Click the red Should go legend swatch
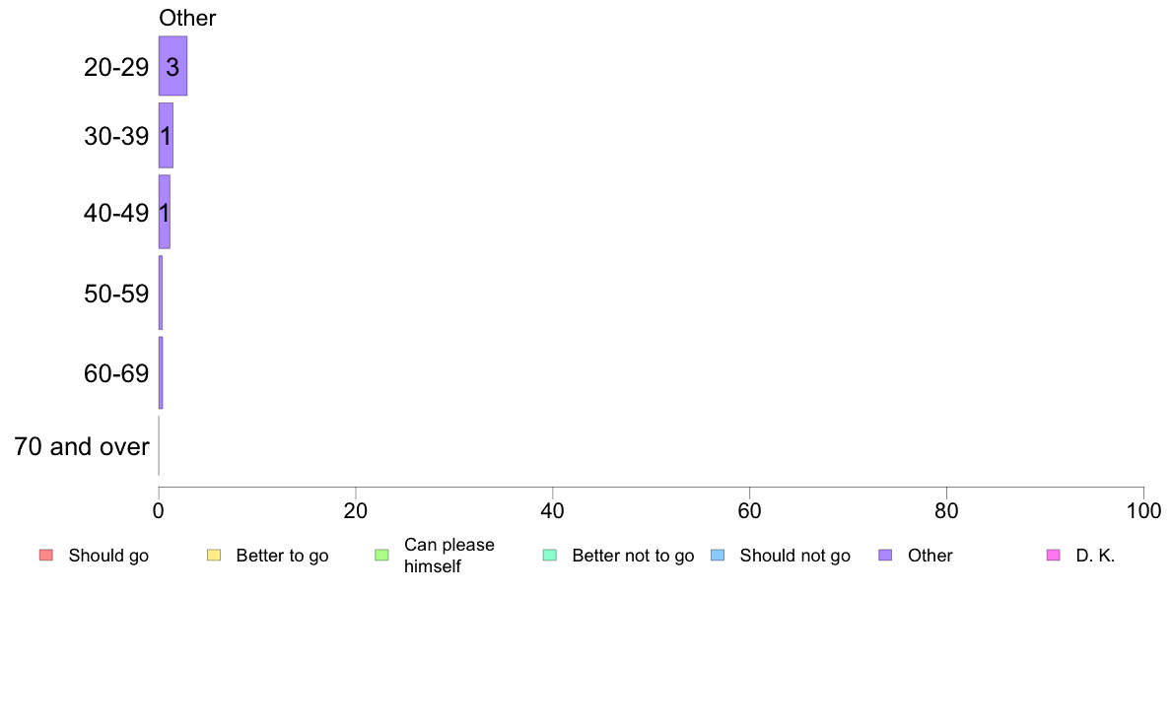Image resolution: width=1171 pixels, height=725 pixels. tap(46, 555)
